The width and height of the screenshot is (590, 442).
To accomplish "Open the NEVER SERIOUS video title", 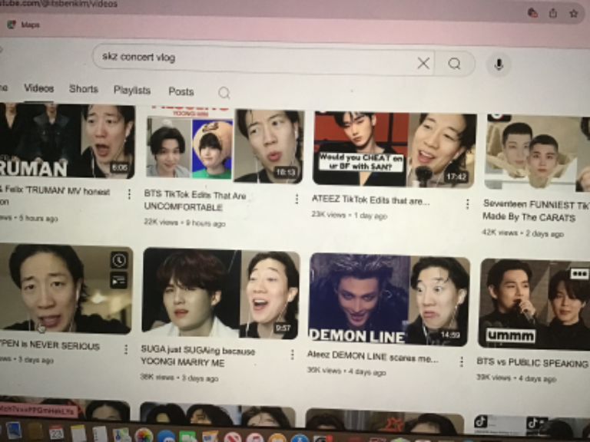I will click(x=50, y=345).
